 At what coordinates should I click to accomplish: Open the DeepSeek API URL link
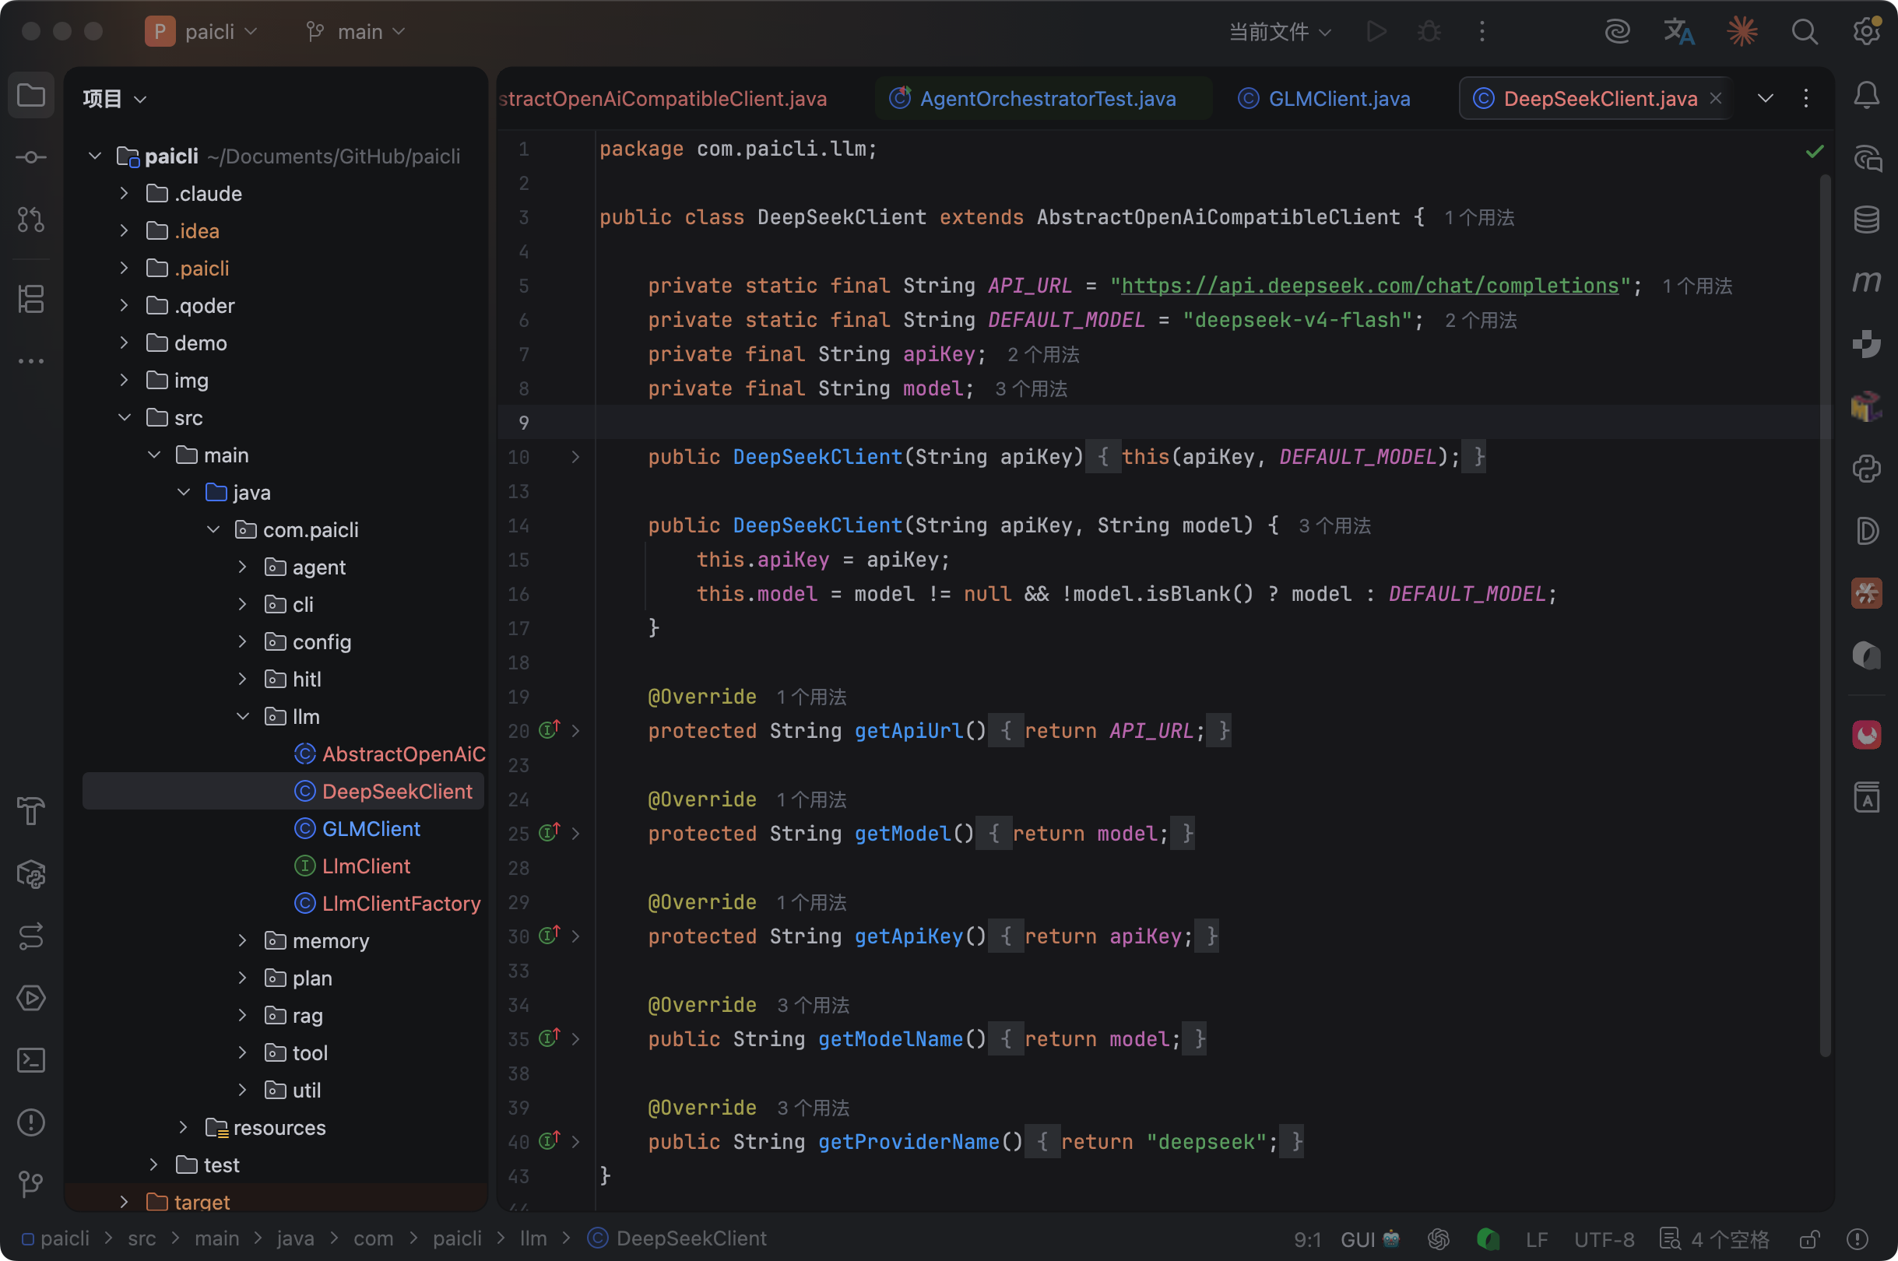[x=1369, y=286]
